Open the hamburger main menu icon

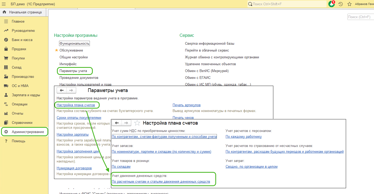point(4,4)
